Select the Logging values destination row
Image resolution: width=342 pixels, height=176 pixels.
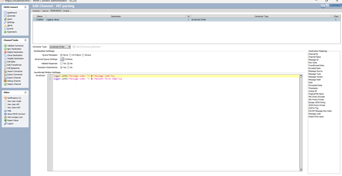pyautogui.click(x=186, y=20)
